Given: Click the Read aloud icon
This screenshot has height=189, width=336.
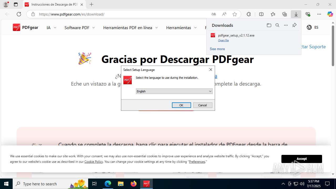Looking at the screenshot, I should coord(224,14).
